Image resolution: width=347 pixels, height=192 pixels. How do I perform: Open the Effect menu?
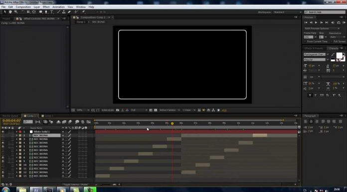[46, 7]
